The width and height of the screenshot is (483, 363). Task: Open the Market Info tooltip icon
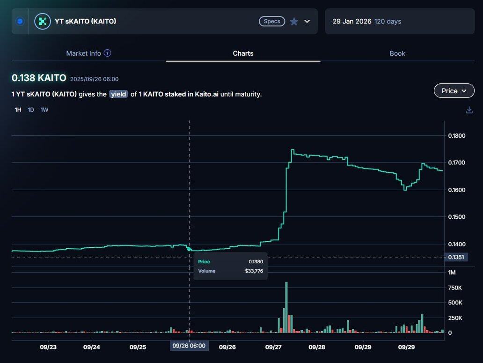(x=108, y=53)
